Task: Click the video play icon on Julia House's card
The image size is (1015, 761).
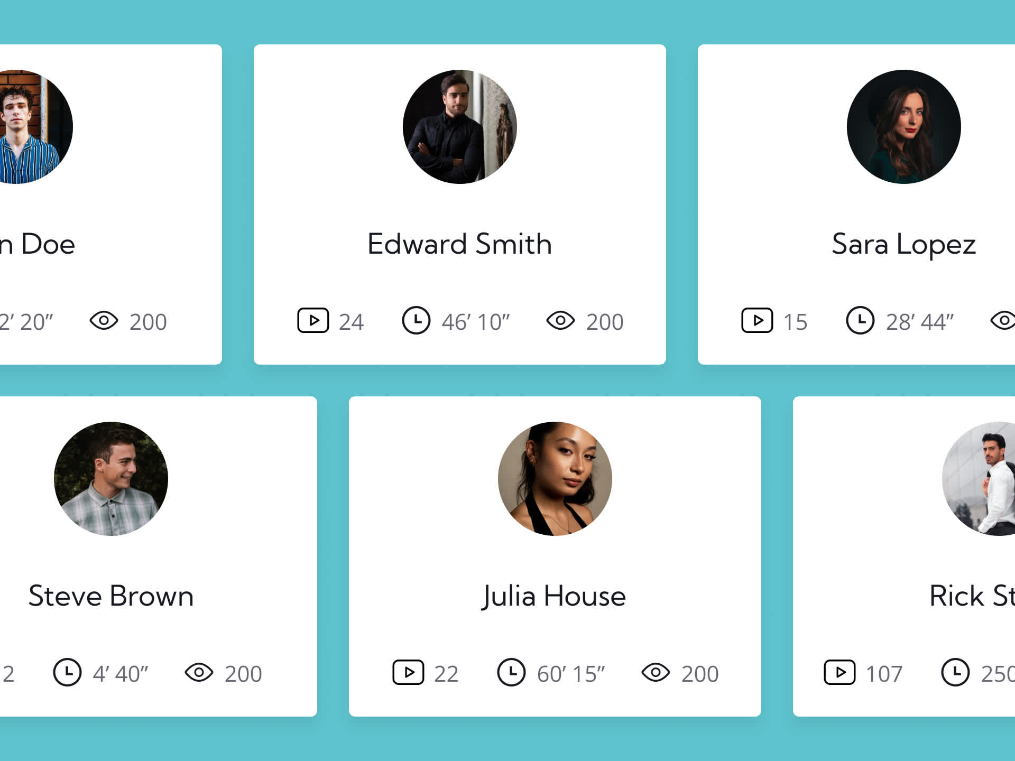Action: (408, 672)
